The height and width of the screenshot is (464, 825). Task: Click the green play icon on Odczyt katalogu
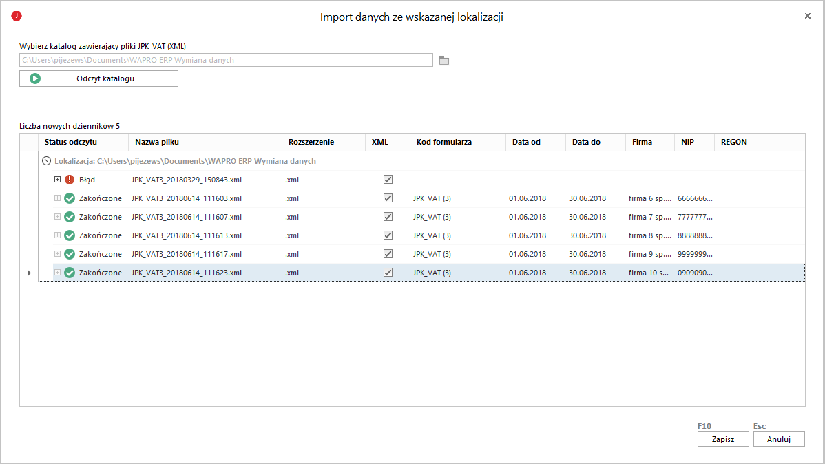(x=35, y=78)
